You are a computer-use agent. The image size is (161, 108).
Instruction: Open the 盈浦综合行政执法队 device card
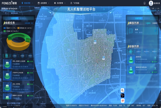pyautogui.click(x=142, y=70)
